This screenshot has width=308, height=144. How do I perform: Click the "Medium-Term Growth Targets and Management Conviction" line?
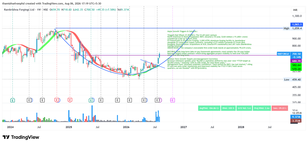tap(192, 59)
